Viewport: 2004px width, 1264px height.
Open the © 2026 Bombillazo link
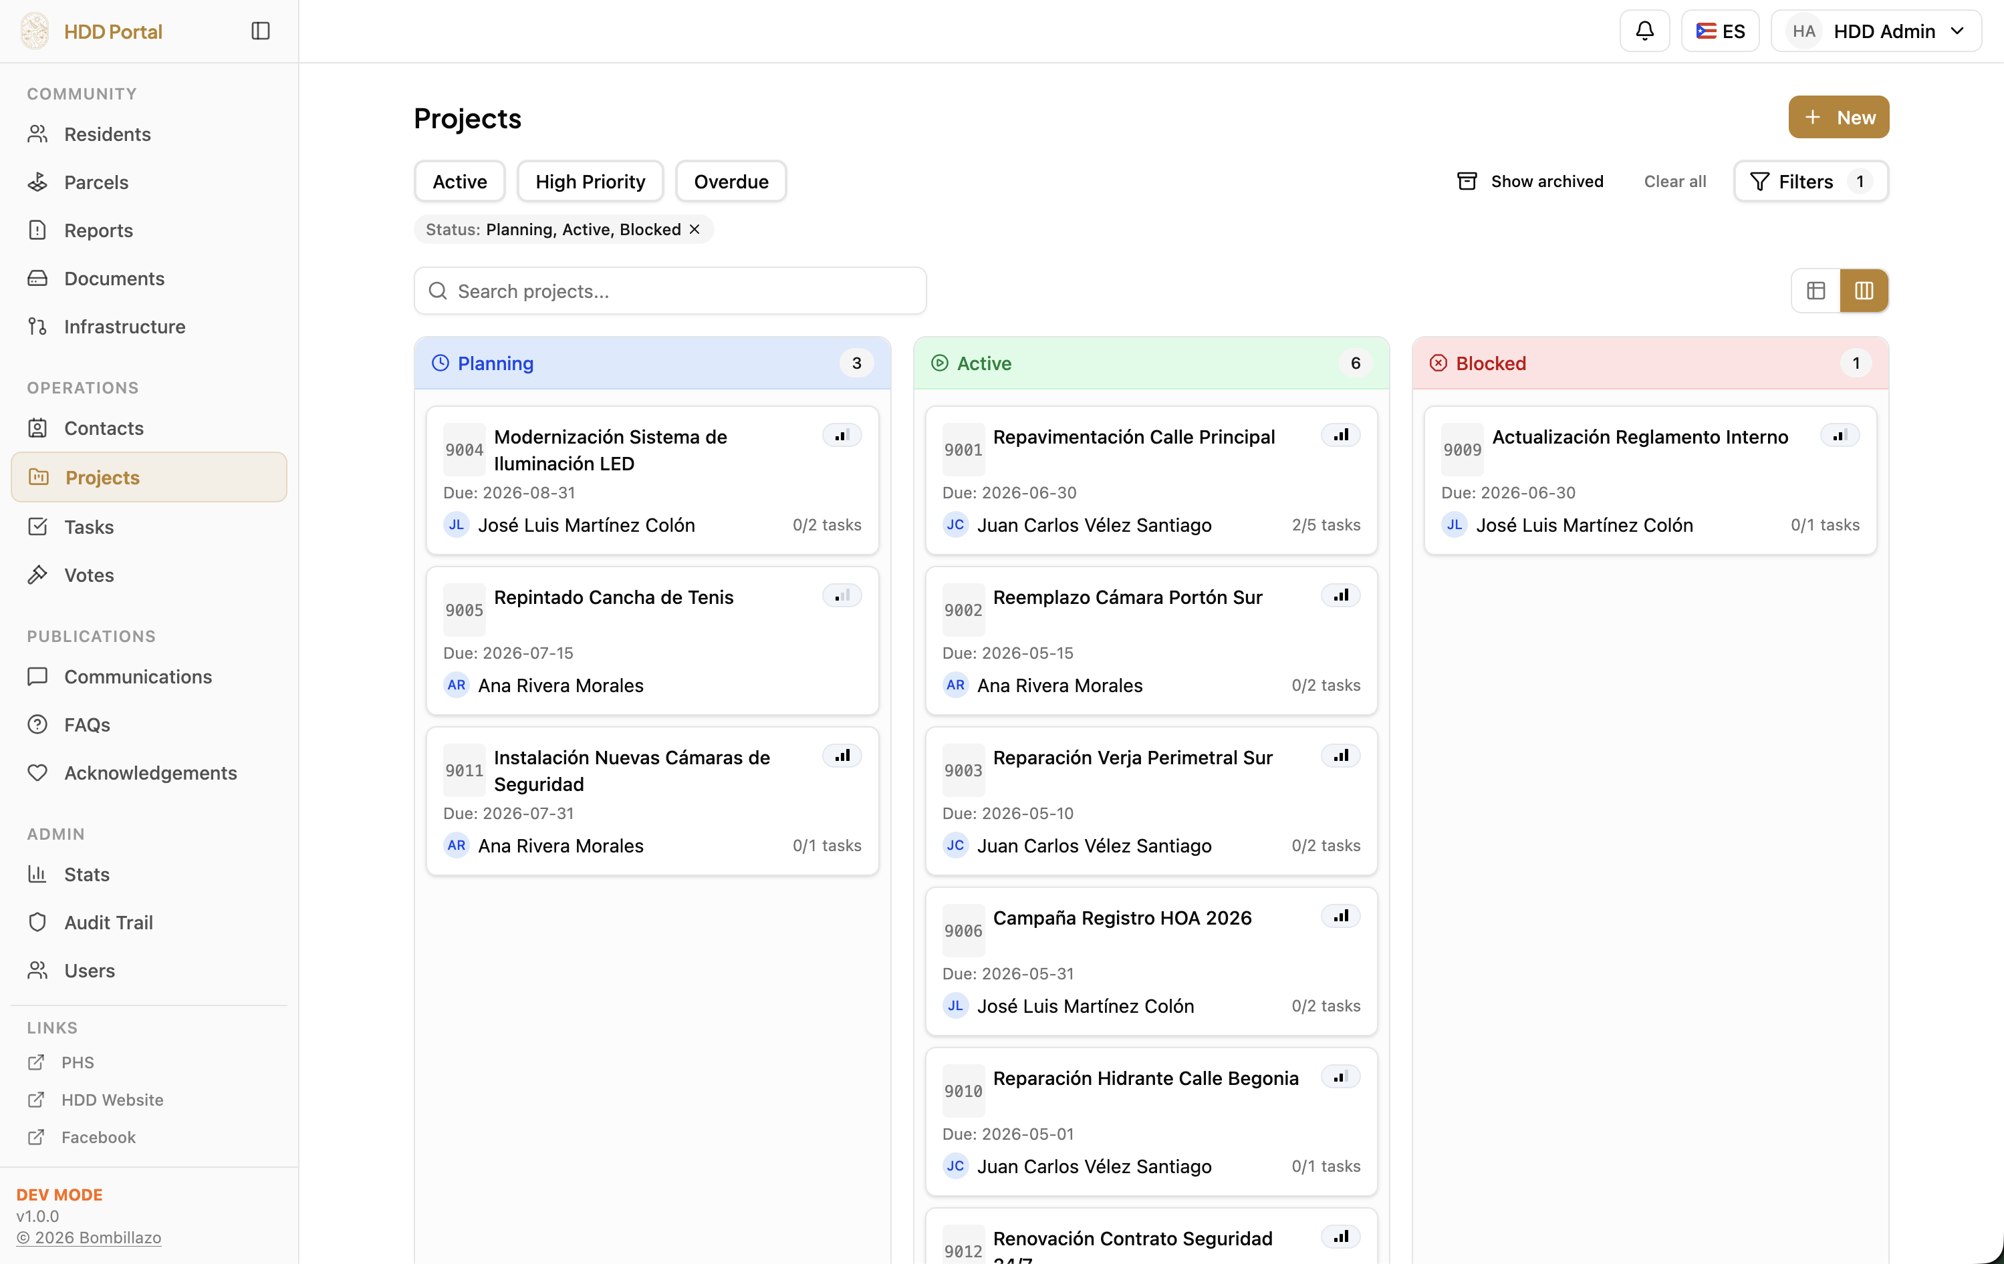coord(89,1237)
